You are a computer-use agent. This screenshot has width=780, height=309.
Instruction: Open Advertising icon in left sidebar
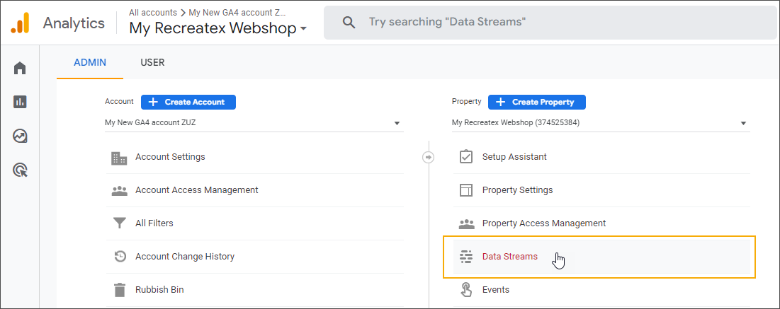tap(20, 170)
